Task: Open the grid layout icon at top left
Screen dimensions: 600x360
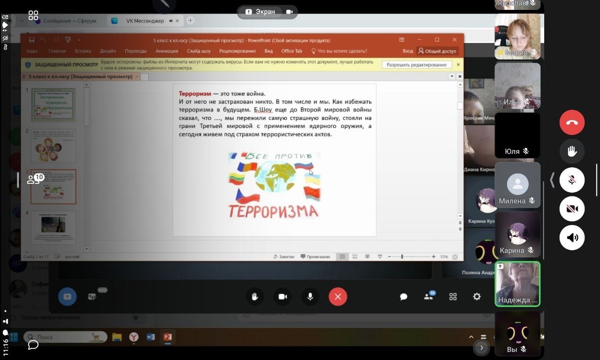Action: 33,15
